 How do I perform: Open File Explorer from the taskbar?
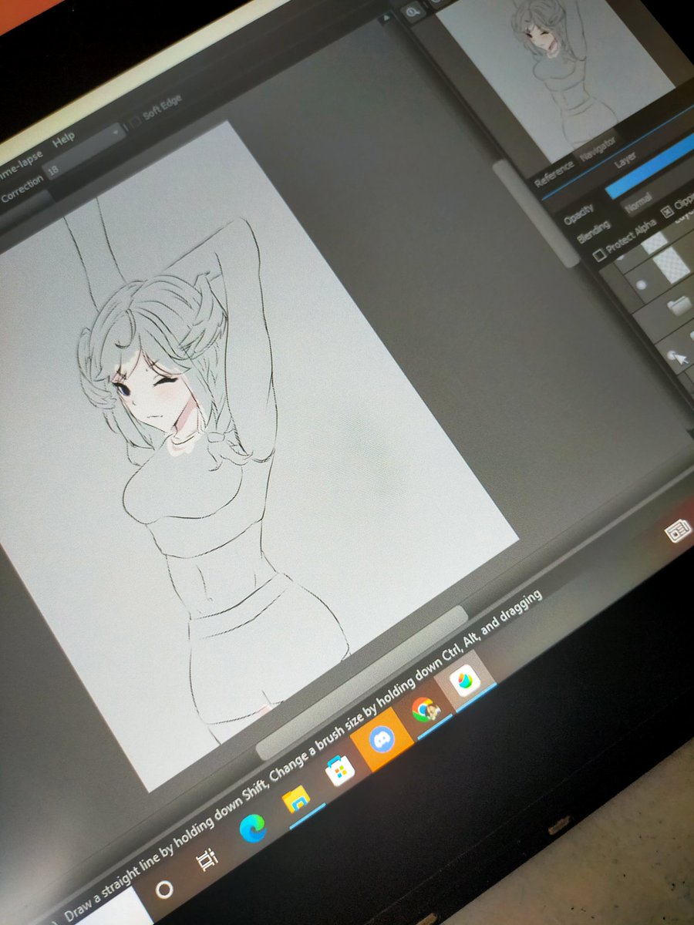point(297,801)
